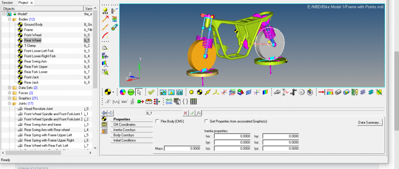This screenshot has width=399, height=169.
Task: Click the Mass input field
Action: coord(182,148)
